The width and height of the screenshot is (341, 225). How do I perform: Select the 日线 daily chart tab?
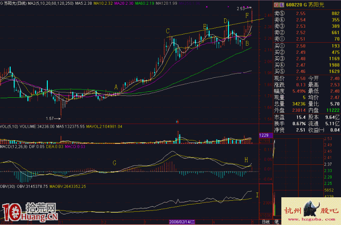click(266, 222)
